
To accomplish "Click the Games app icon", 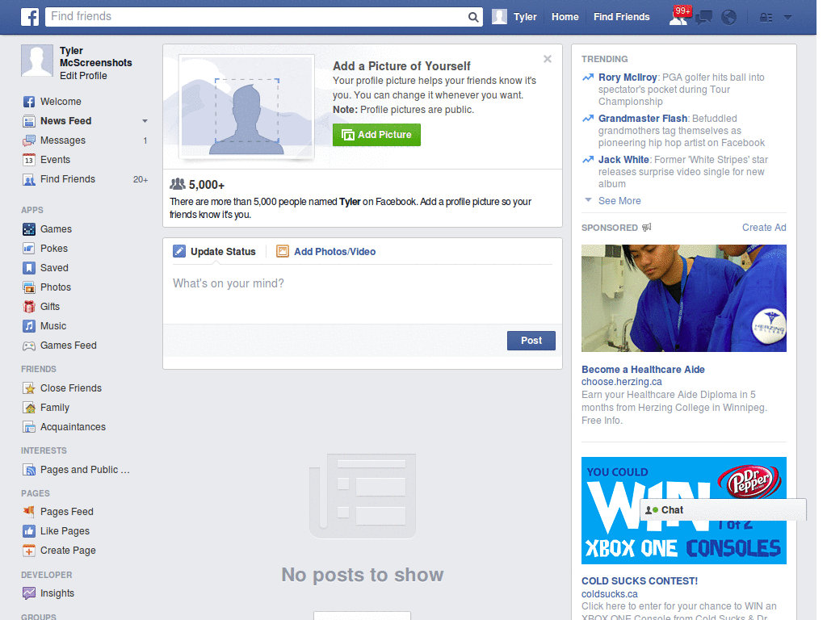I will [x=29, y=229].
